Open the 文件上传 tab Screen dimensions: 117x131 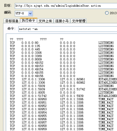[x=45, y=21]
